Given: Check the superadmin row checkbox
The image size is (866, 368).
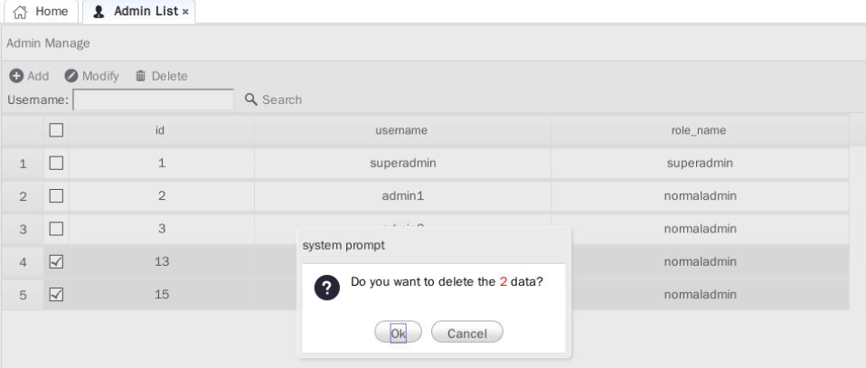Looking at the screenshot, I should [56, 163].
